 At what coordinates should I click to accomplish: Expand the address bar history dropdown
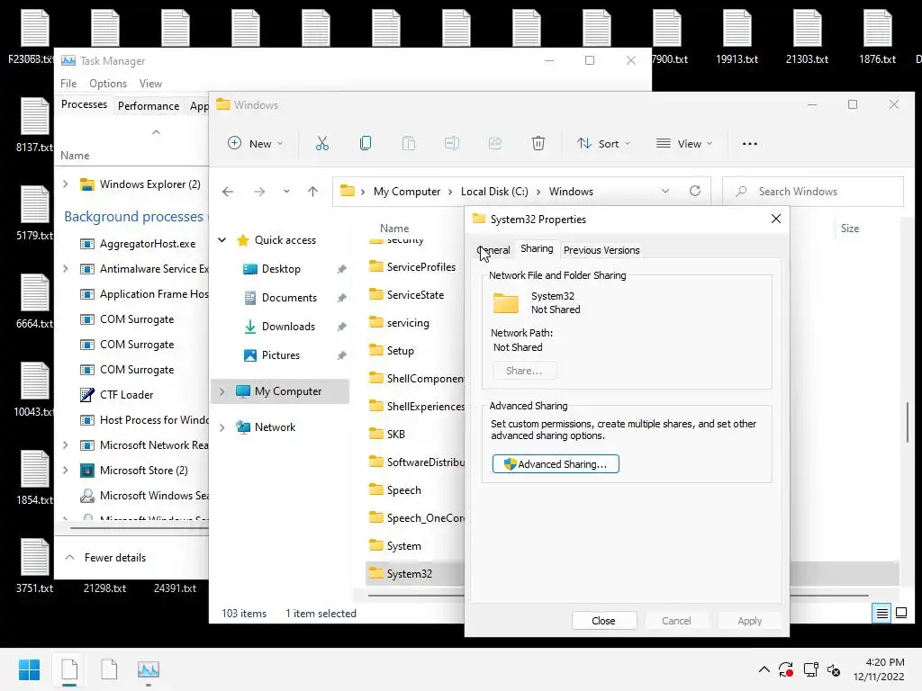[x=665, y=191]
